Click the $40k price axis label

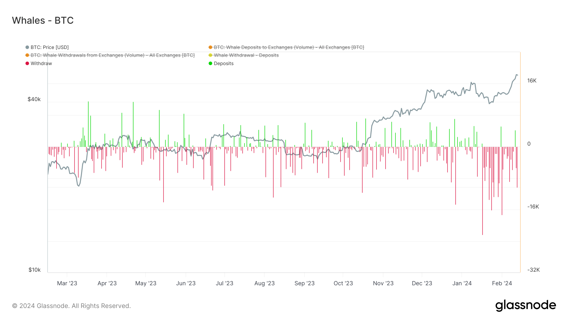coord(34,99)
